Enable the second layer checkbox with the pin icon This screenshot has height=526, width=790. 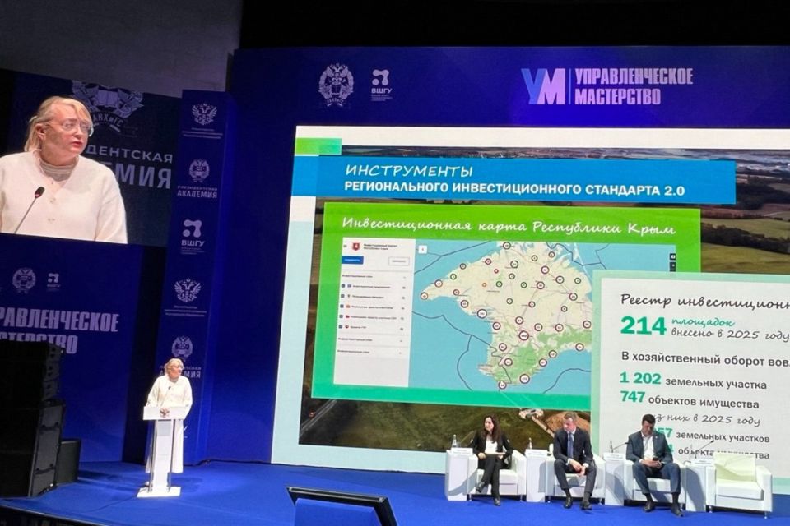342,295
